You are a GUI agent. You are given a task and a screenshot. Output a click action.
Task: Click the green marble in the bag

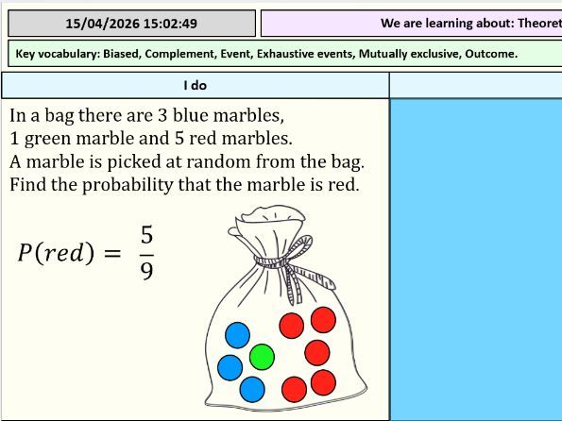[x=262, y=357]
